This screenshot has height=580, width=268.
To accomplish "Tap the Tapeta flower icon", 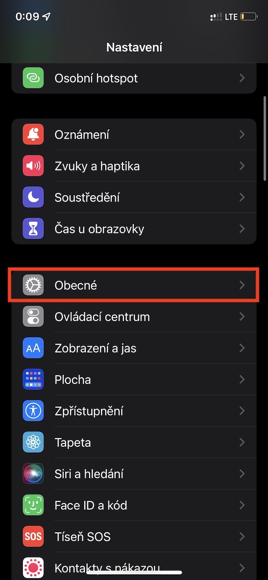I will pyautogui.click(x=33, y=442).
